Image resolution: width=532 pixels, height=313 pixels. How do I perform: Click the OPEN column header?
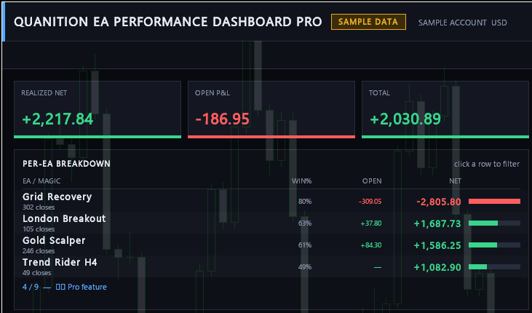coord(372,181)
